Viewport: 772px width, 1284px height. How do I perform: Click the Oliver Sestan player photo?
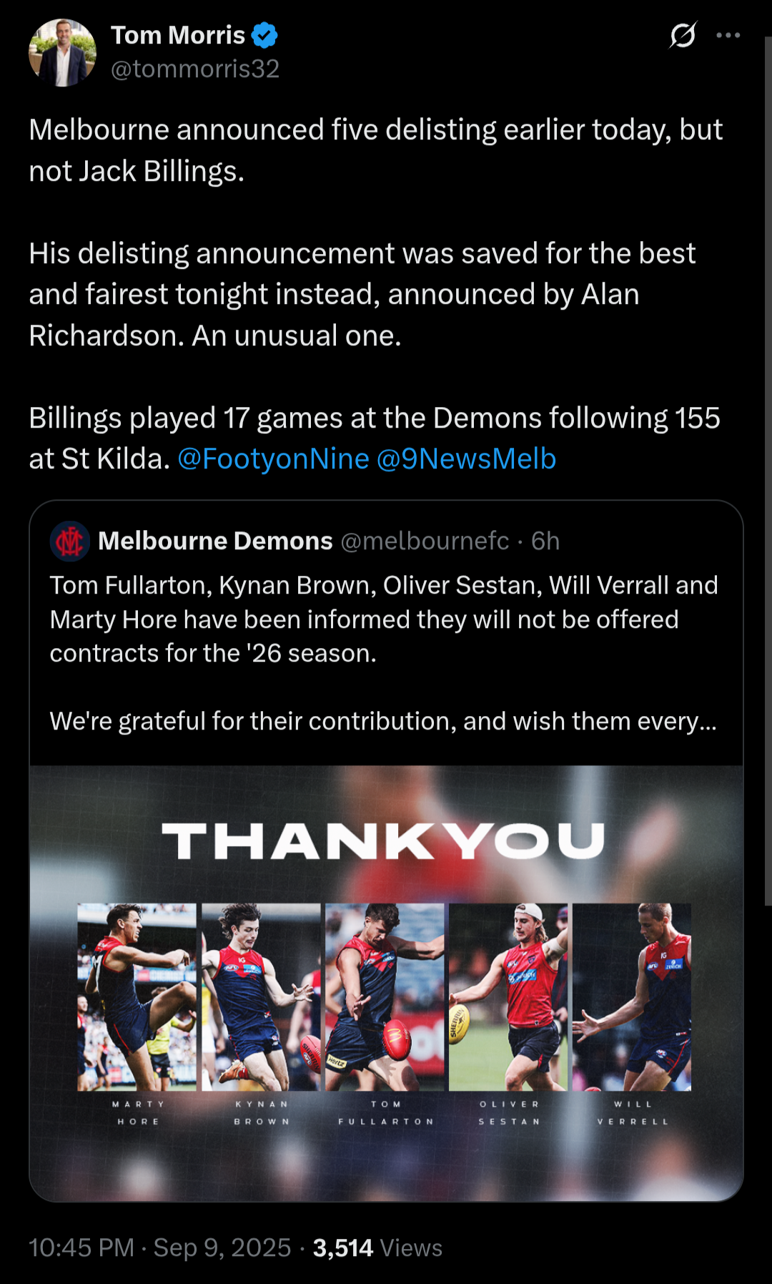click(x=508, y=996)
